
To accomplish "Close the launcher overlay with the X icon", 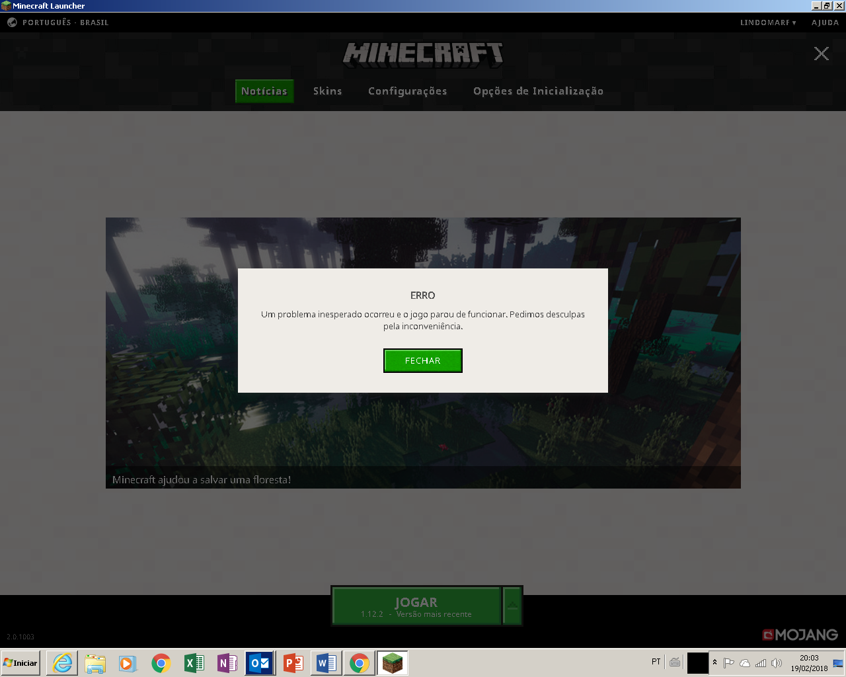I will click(x=822, y=54).
